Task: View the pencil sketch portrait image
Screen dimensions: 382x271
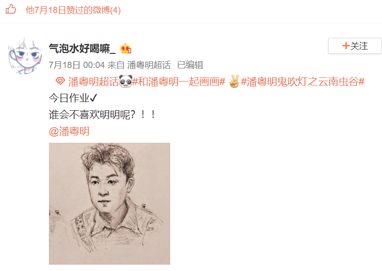Action: (110, 203)
